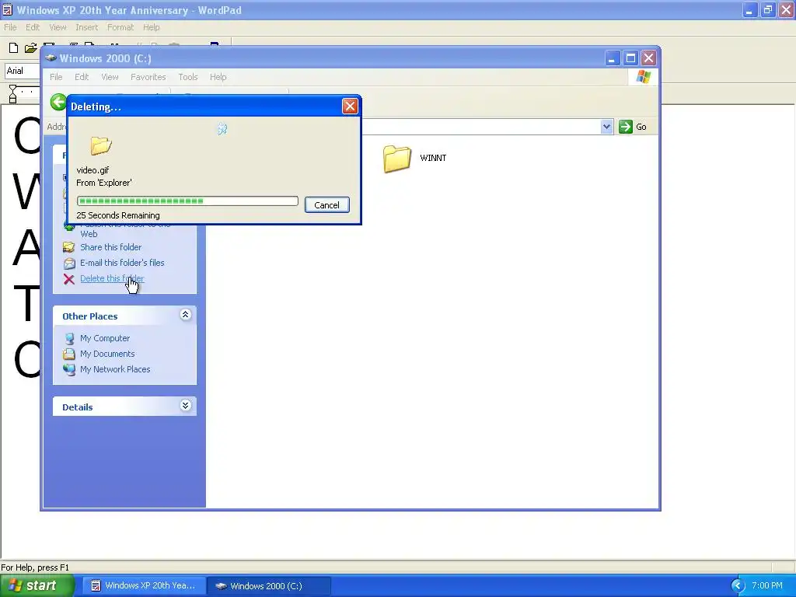Open WordPad Insert menu
This screenshot has width=796, height=597.
tap(87, 27)
